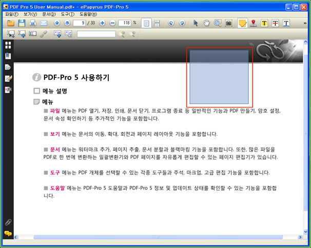Zoom out with the blue minus icon

pyautogui.click(x=112, y=23)
